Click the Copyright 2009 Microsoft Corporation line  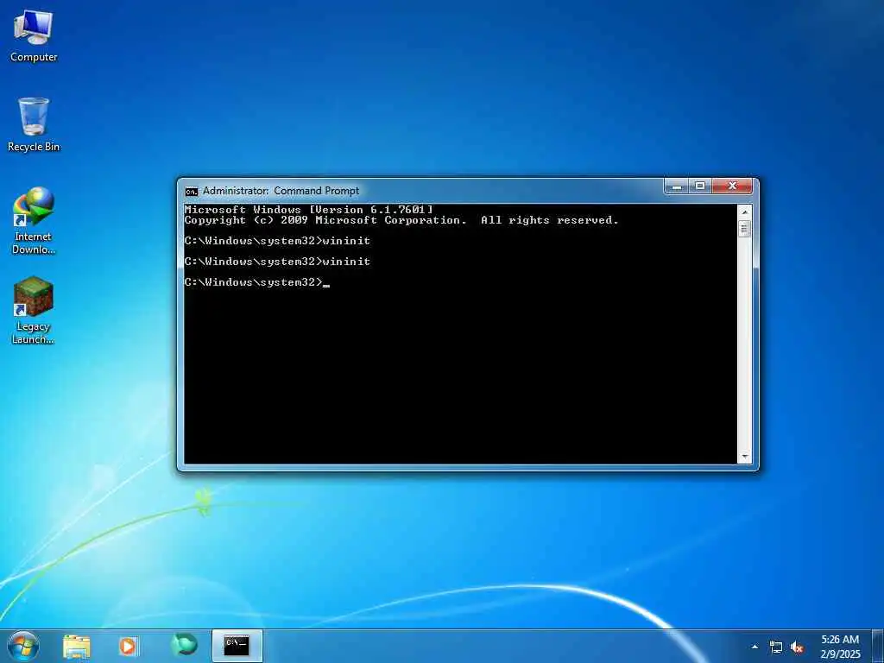401,220
